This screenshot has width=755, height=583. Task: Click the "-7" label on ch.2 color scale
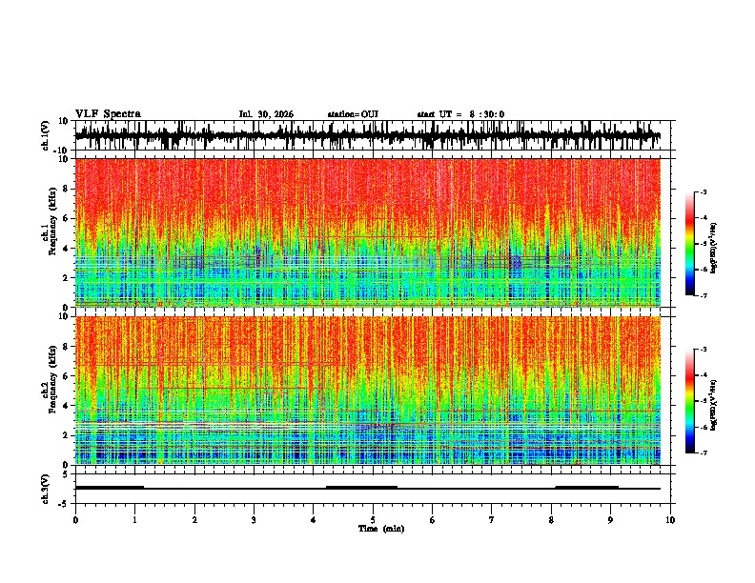click(704, 452)
